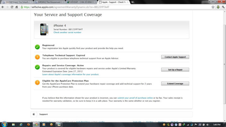Launch Internet Explorer from taskbar
This screenshot has height=127, width=226.
[x=21, y=125]
